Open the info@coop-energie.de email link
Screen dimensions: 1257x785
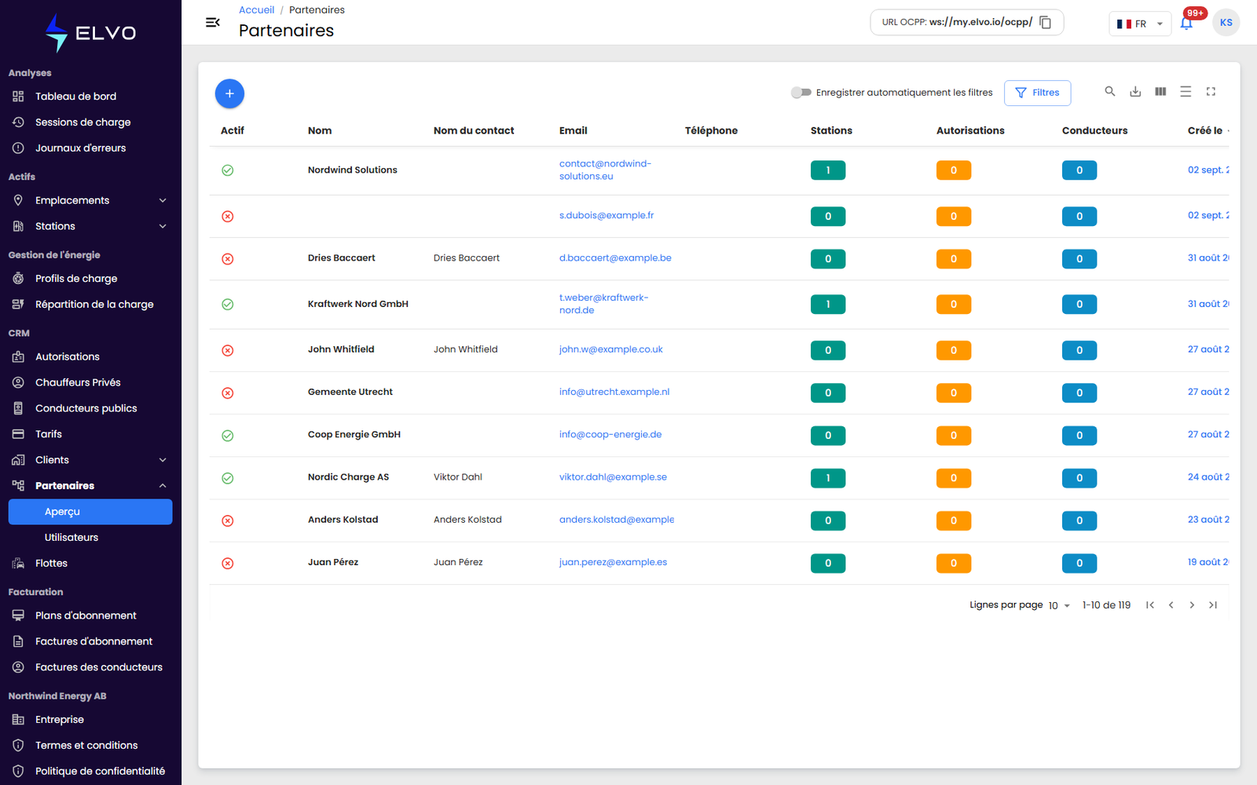(x=610, y=435)
